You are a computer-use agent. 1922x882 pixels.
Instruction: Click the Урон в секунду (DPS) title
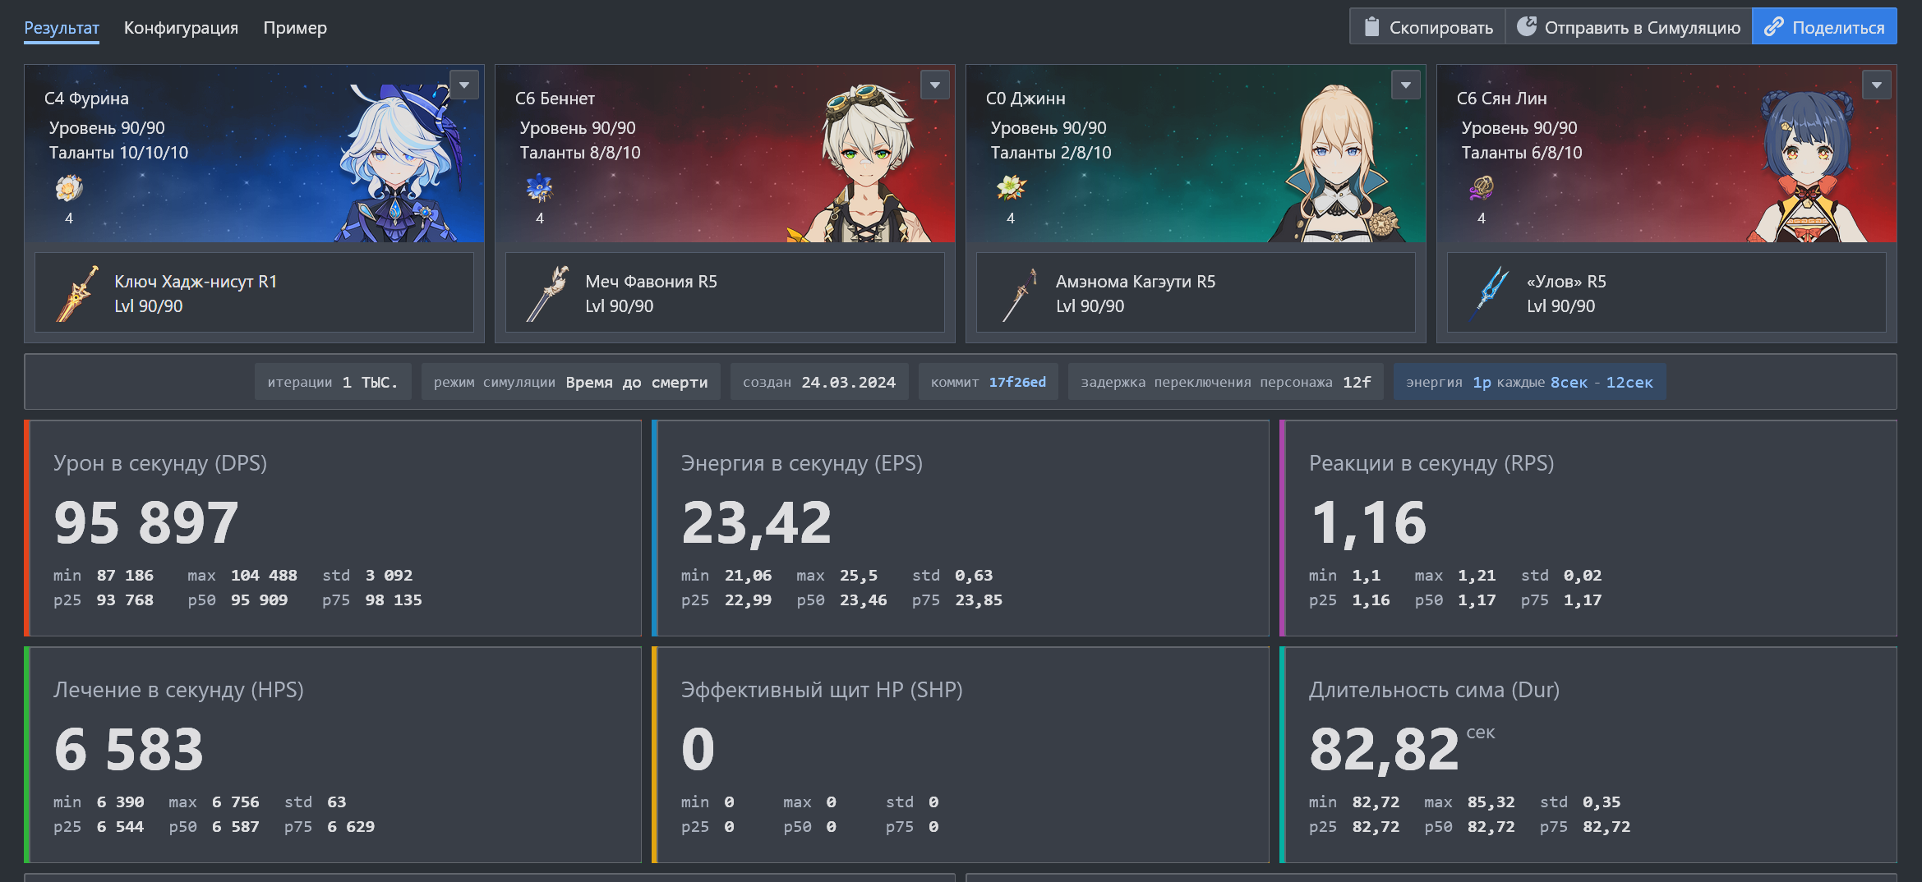tap(160, 463)
